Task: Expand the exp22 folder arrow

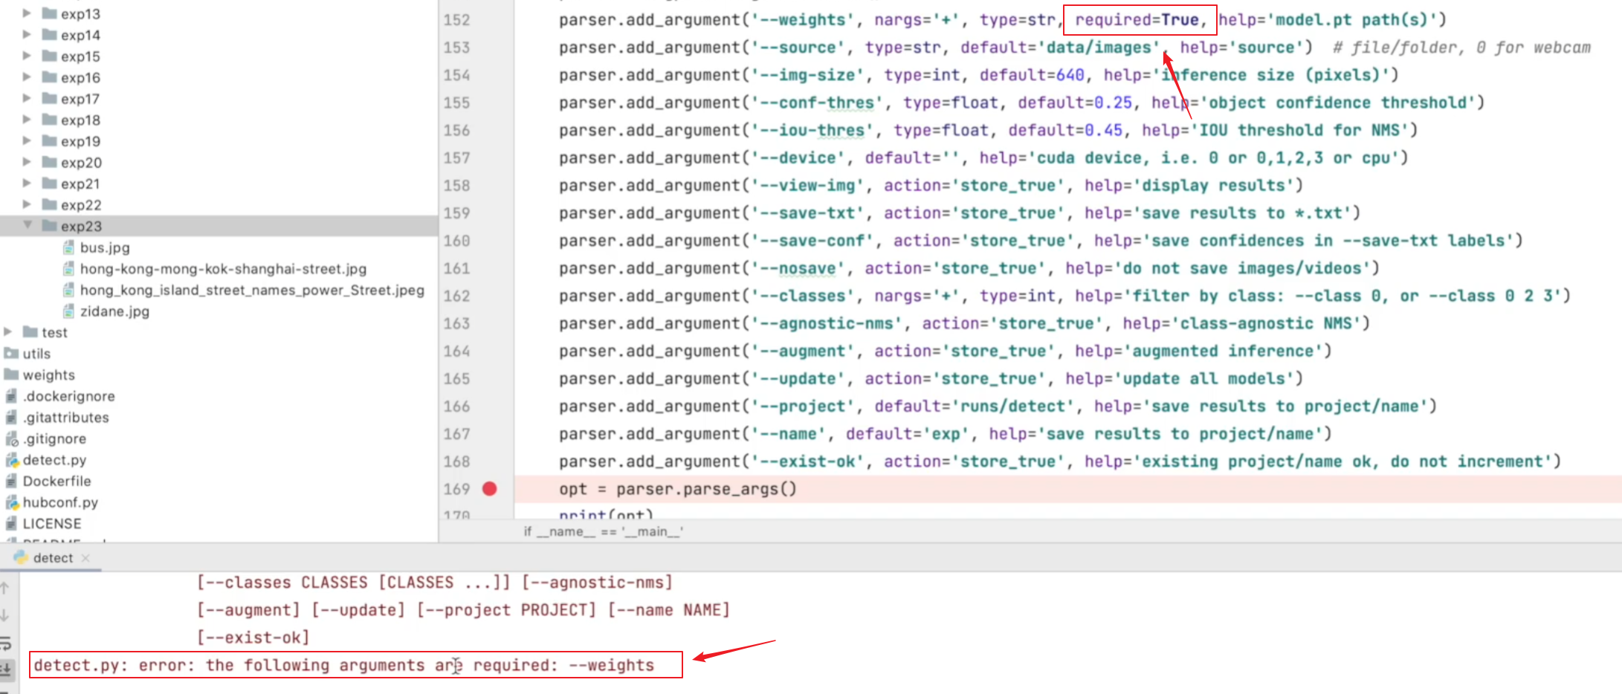Action: 27,204
